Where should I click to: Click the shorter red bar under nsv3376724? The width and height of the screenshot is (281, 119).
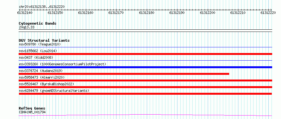(x=124, y=74)
